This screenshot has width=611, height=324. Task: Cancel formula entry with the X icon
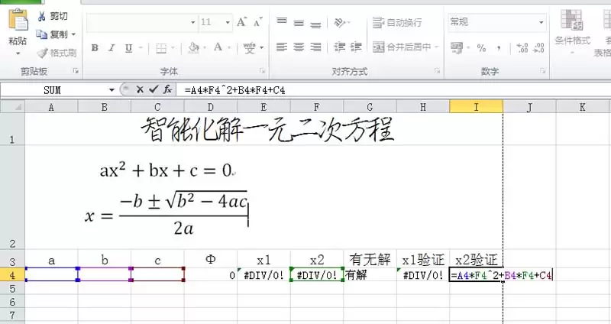(x=140, y=90)
